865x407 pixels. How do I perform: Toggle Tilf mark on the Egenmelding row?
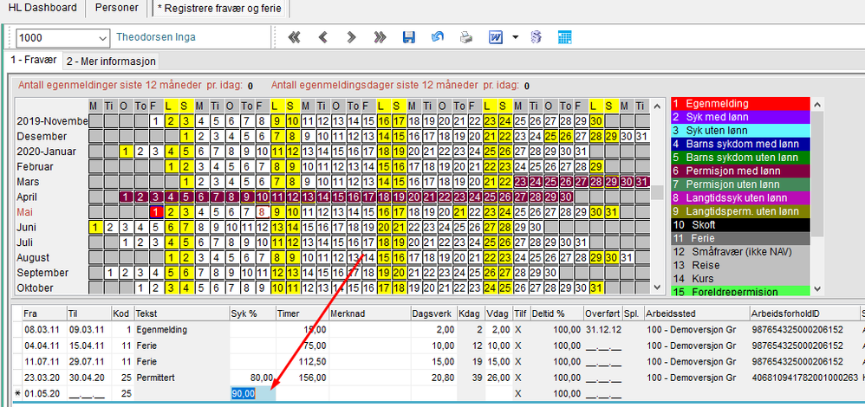[x=520, y=330]
